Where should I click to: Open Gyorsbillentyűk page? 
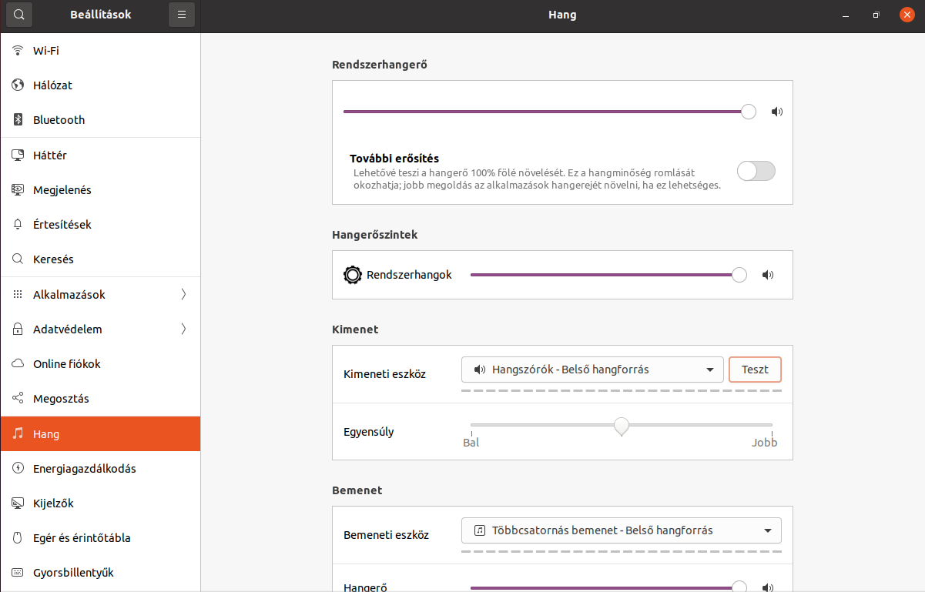(100, 573)
